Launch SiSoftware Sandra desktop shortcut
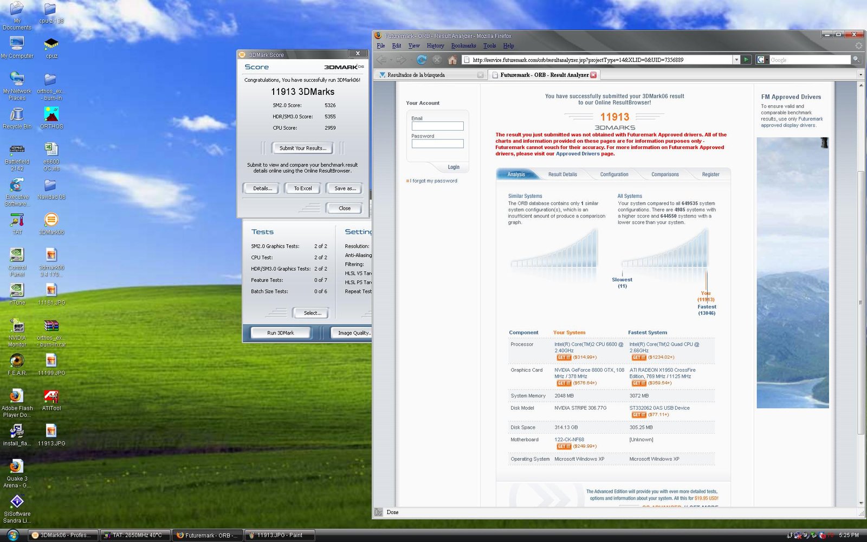Viewport: 867px width, 542px height. [17, 509]
